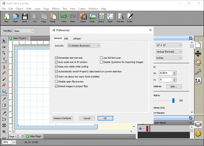Open the Library from the toolbar
Viewport: 204px width, 146px height.
(x=101, y=17)
